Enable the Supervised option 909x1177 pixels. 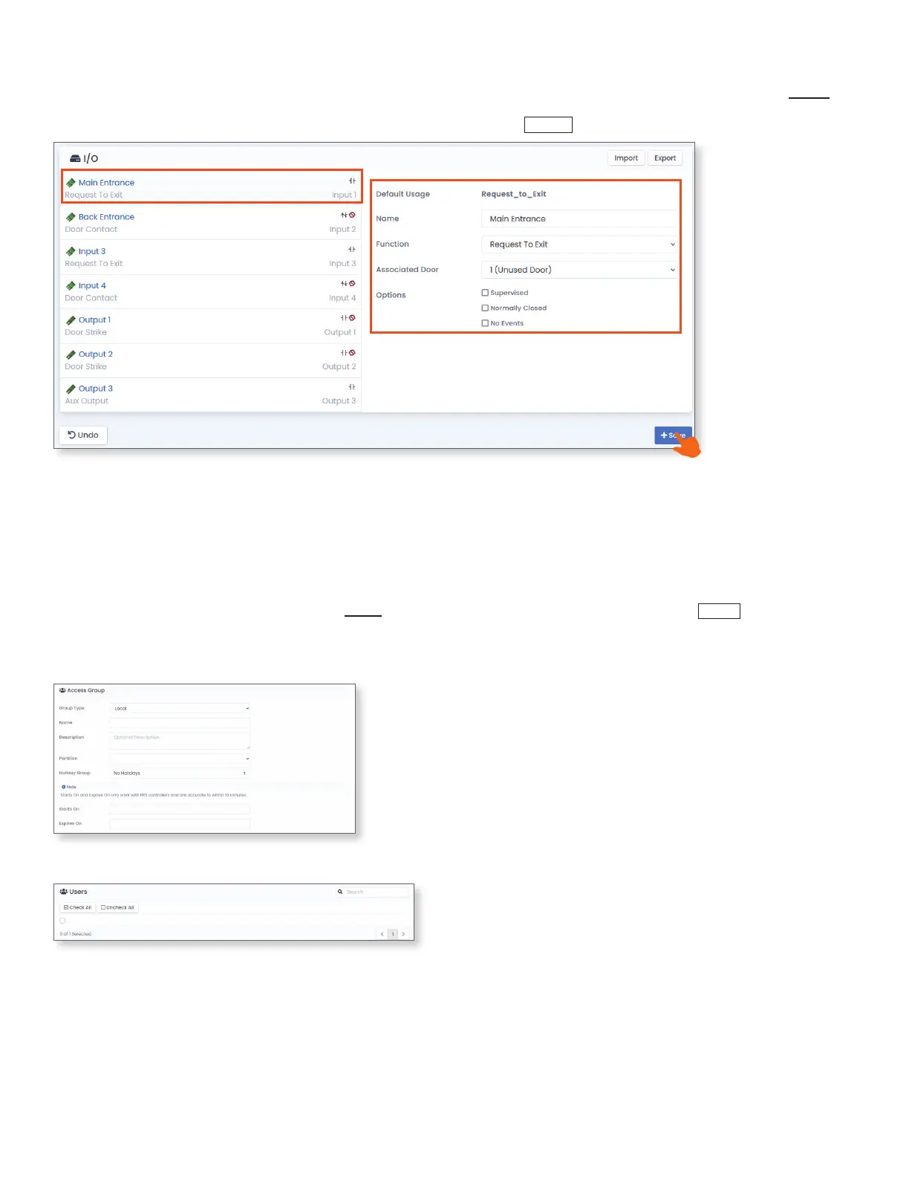coord(485,293)
